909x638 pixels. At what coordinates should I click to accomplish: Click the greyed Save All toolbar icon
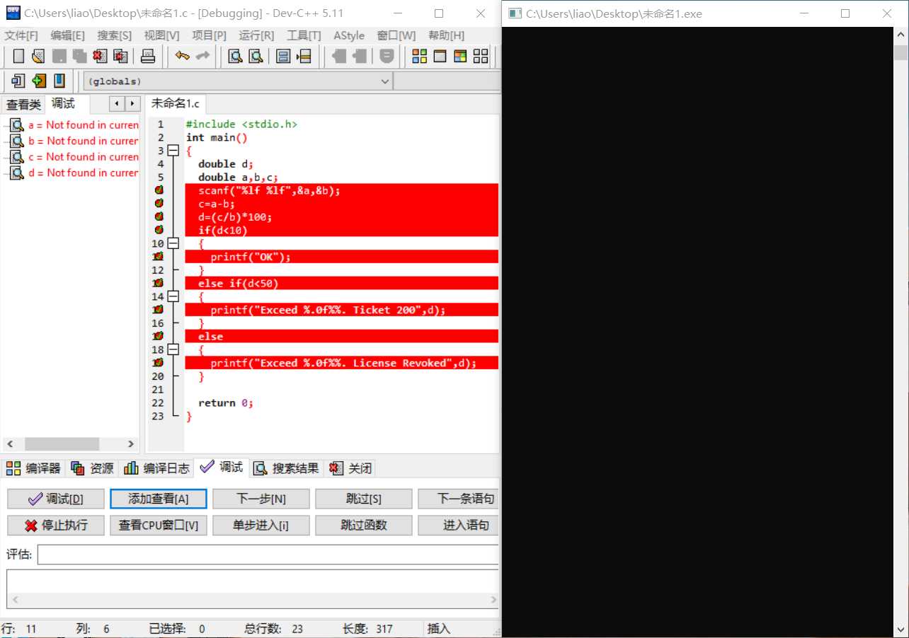[79, 56]
